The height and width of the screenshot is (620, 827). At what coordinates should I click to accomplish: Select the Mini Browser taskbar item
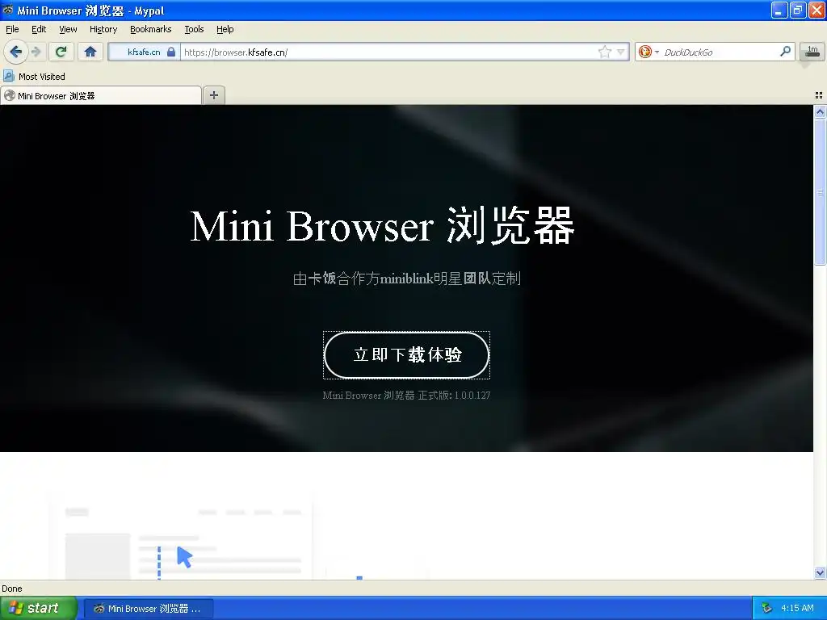pos(148,609)
